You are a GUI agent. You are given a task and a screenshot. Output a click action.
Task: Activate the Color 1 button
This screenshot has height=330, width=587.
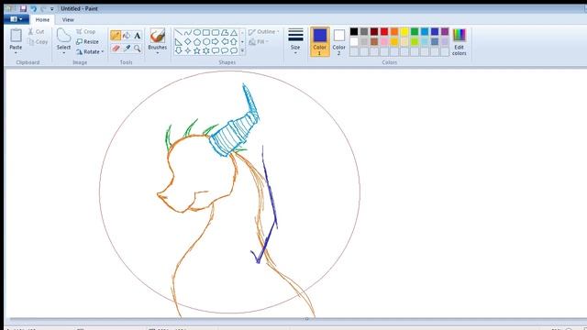coord(320,42)
